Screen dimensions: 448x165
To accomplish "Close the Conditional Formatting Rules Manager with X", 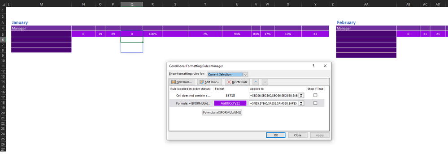I will point(325,66).
